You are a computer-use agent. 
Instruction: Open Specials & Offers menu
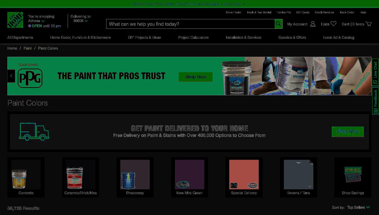point(292,37)
